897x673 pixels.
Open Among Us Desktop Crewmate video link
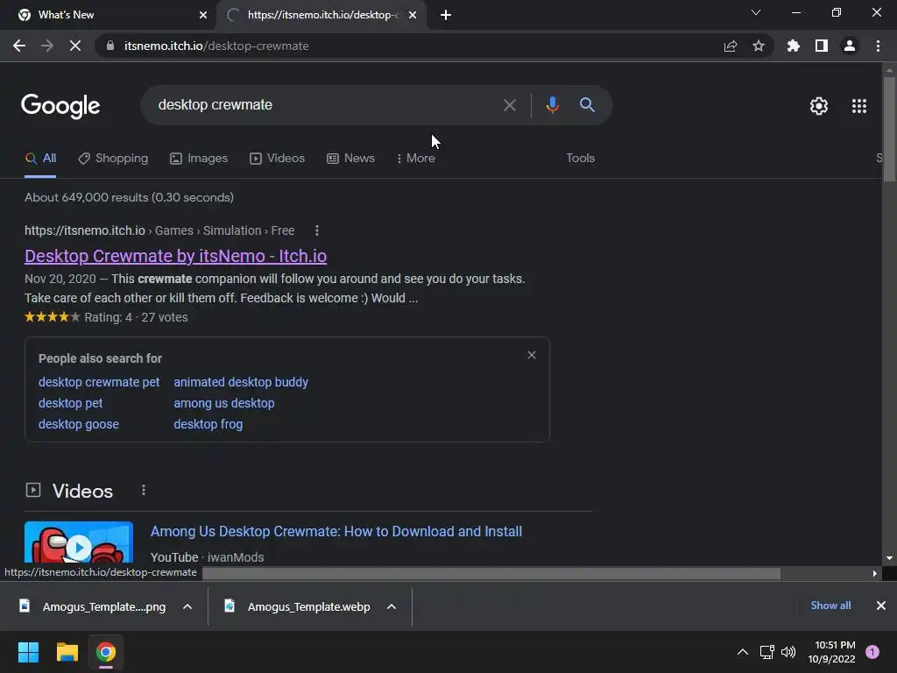pos(336,532)
